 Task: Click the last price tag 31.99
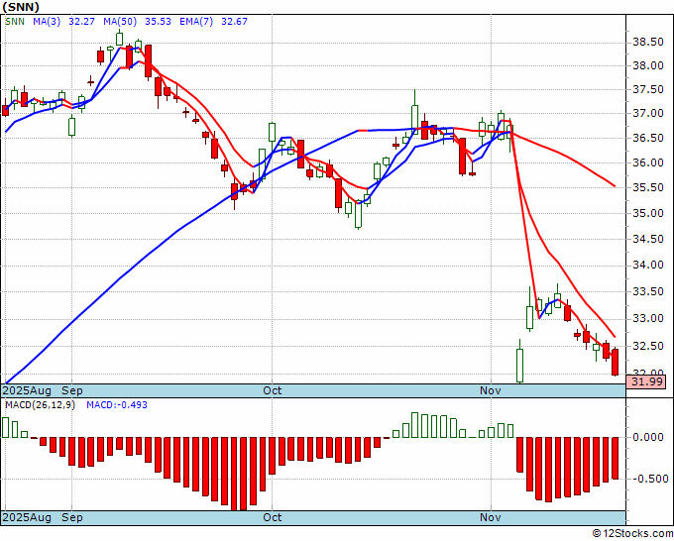[x=646, y=381]
